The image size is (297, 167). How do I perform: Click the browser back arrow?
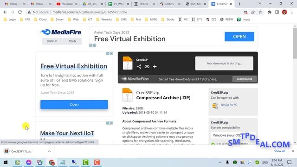(x=5, y=12)
